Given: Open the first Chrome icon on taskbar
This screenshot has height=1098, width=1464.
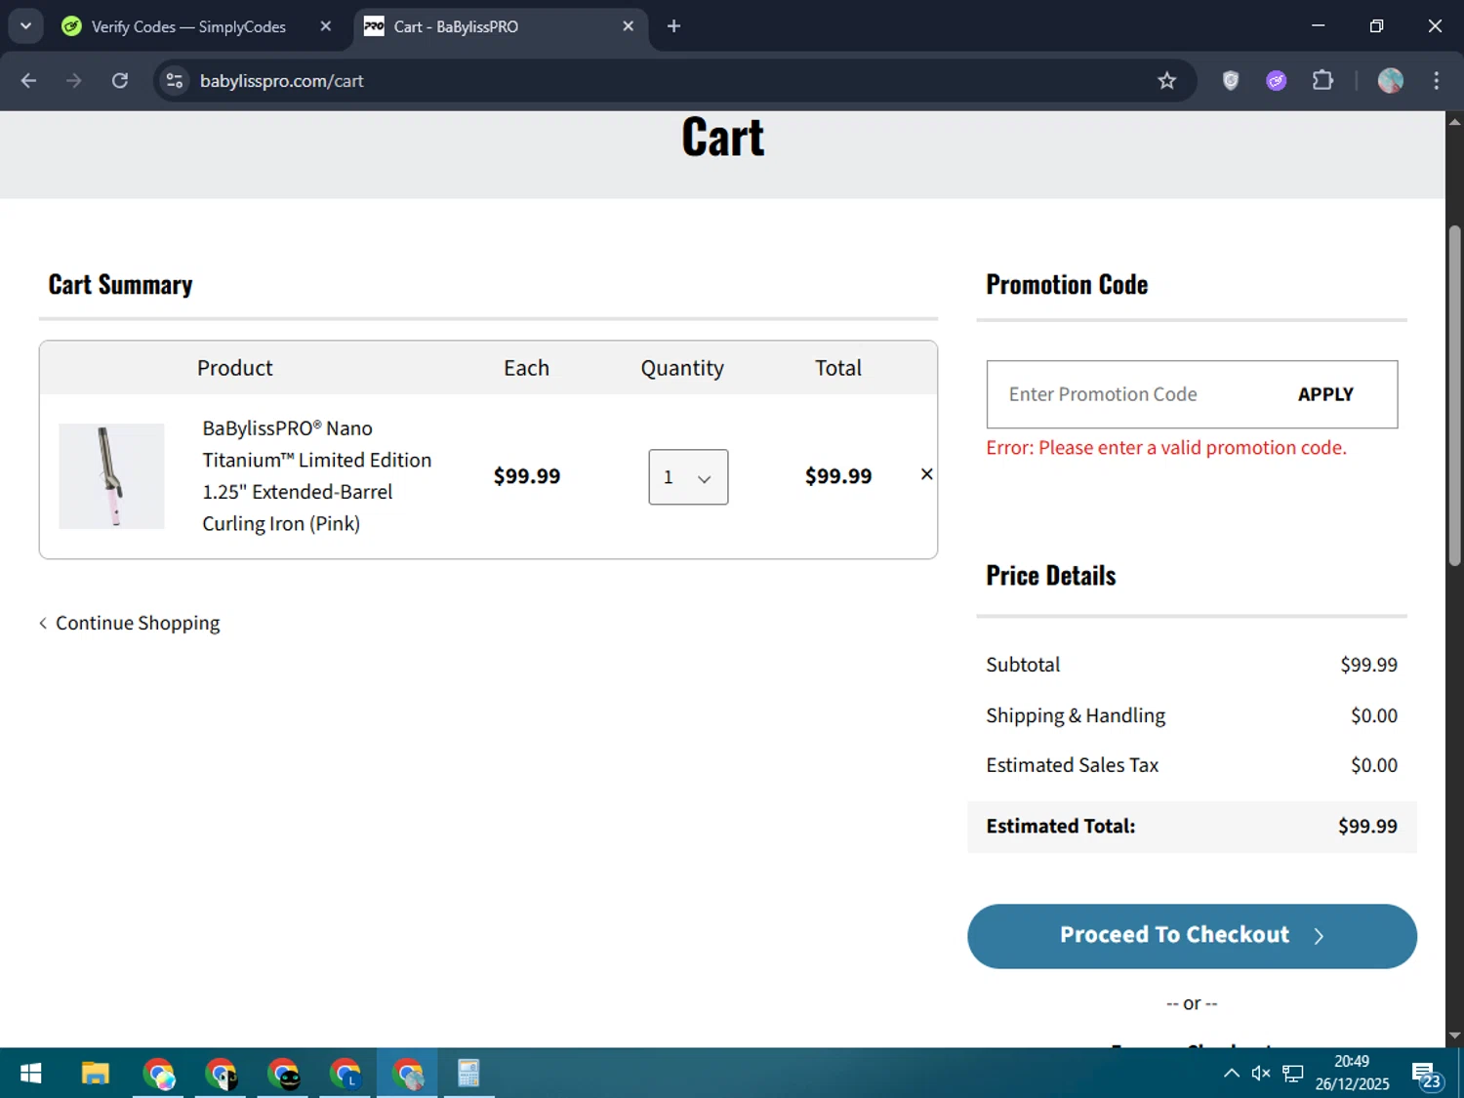Looking at the screenshot, I should tap(158, 1074).
